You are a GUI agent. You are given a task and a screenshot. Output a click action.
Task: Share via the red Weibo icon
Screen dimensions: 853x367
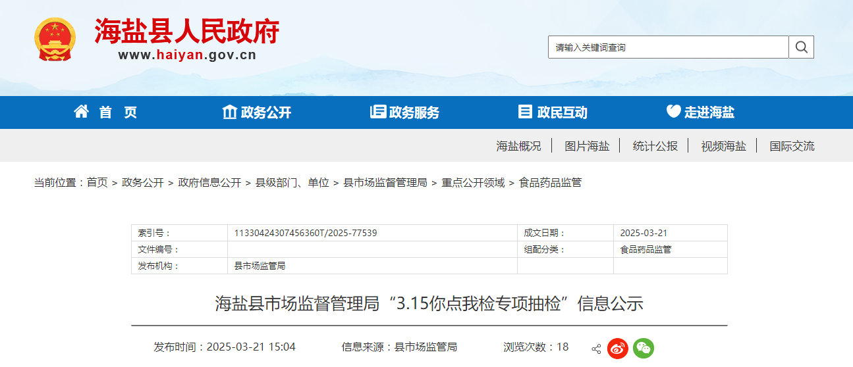coord(618,348)
